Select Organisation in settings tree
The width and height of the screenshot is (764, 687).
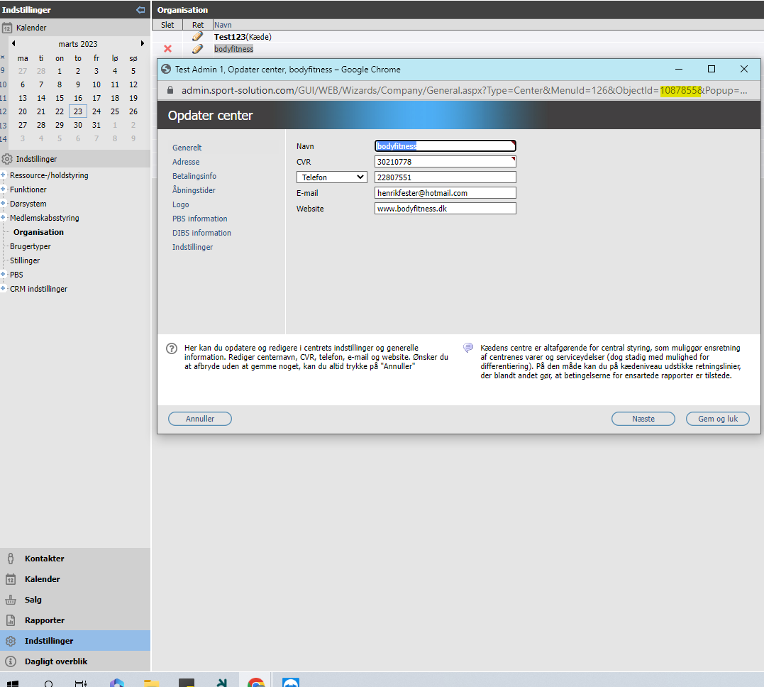[x=38, y=232]
